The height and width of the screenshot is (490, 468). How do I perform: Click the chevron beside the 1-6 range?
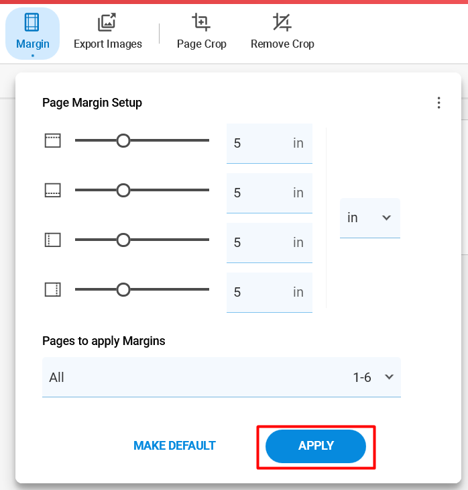pos(389,377)
